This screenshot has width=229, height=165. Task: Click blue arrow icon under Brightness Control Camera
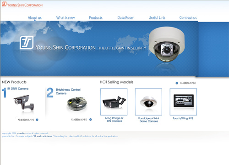tap(91, 120)
